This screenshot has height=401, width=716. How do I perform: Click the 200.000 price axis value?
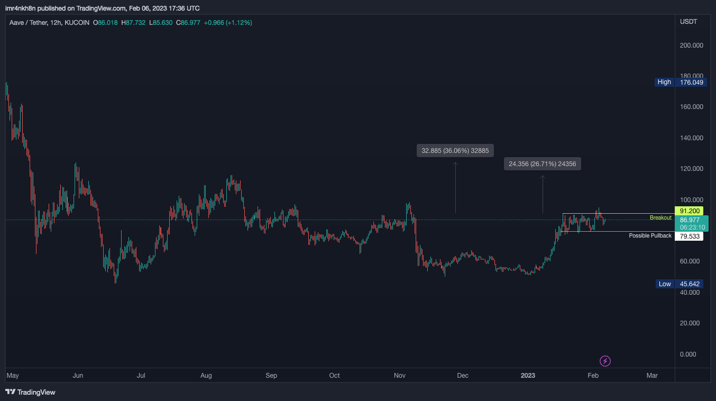(691, 45)
